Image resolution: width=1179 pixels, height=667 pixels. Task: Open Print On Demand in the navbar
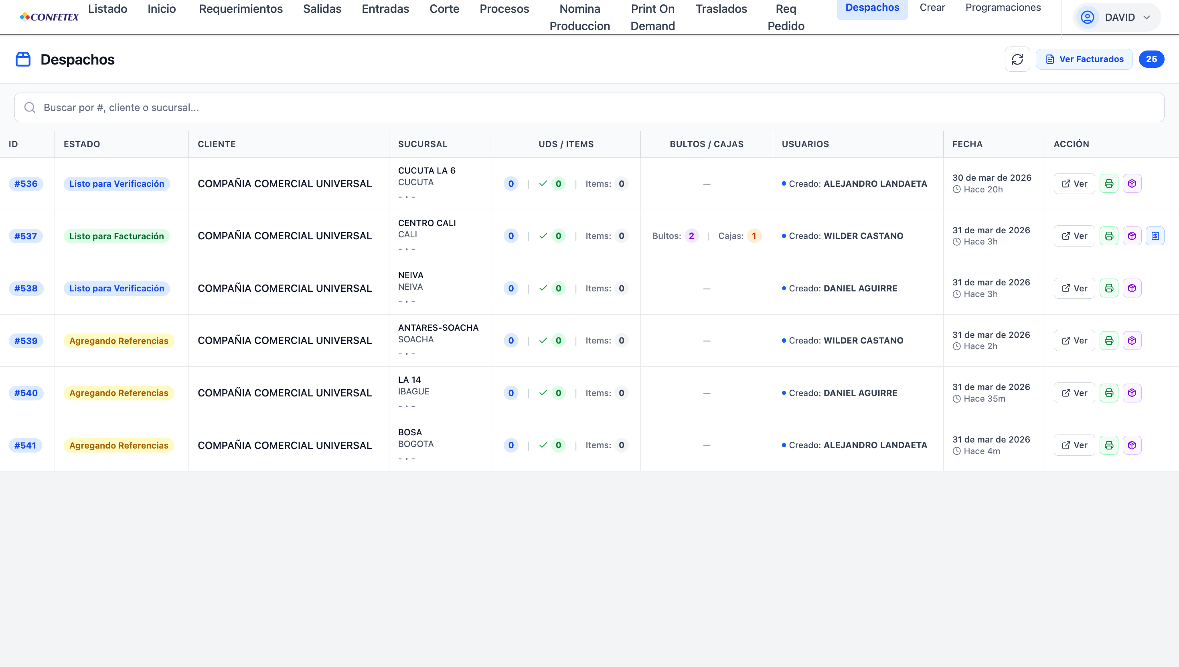(652, 17)
